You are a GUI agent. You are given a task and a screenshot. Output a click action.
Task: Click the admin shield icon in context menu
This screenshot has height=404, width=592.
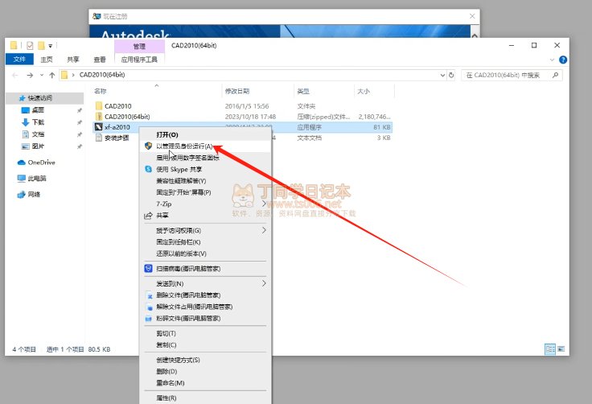[x=148, y=146]
